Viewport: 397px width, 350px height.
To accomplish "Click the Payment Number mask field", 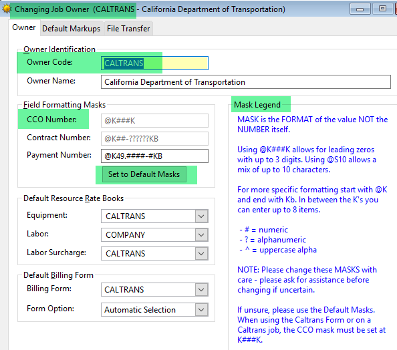I will pyautogui.click(x=154, y=156).
